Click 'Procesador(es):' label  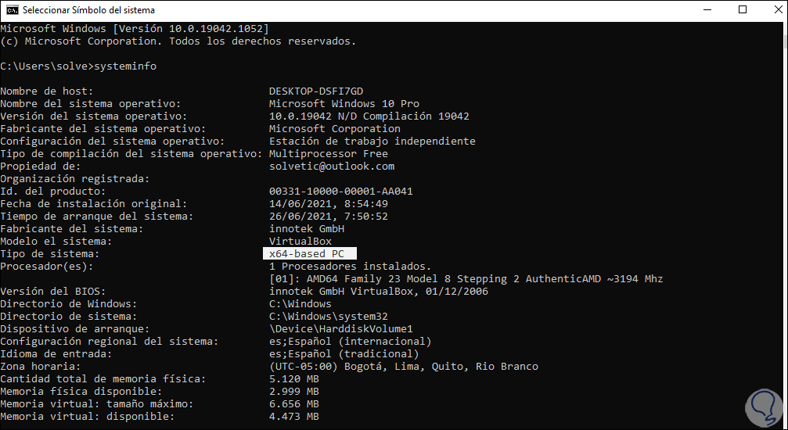pyautogui.click(x=47, y=267)
